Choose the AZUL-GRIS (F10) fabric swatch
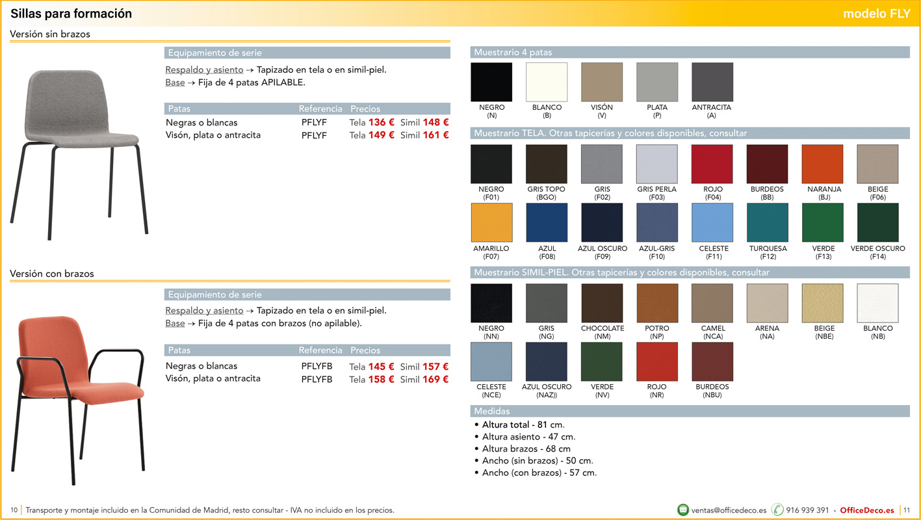Viewport: 921px width, 520px height. click(x=657, y=223)
